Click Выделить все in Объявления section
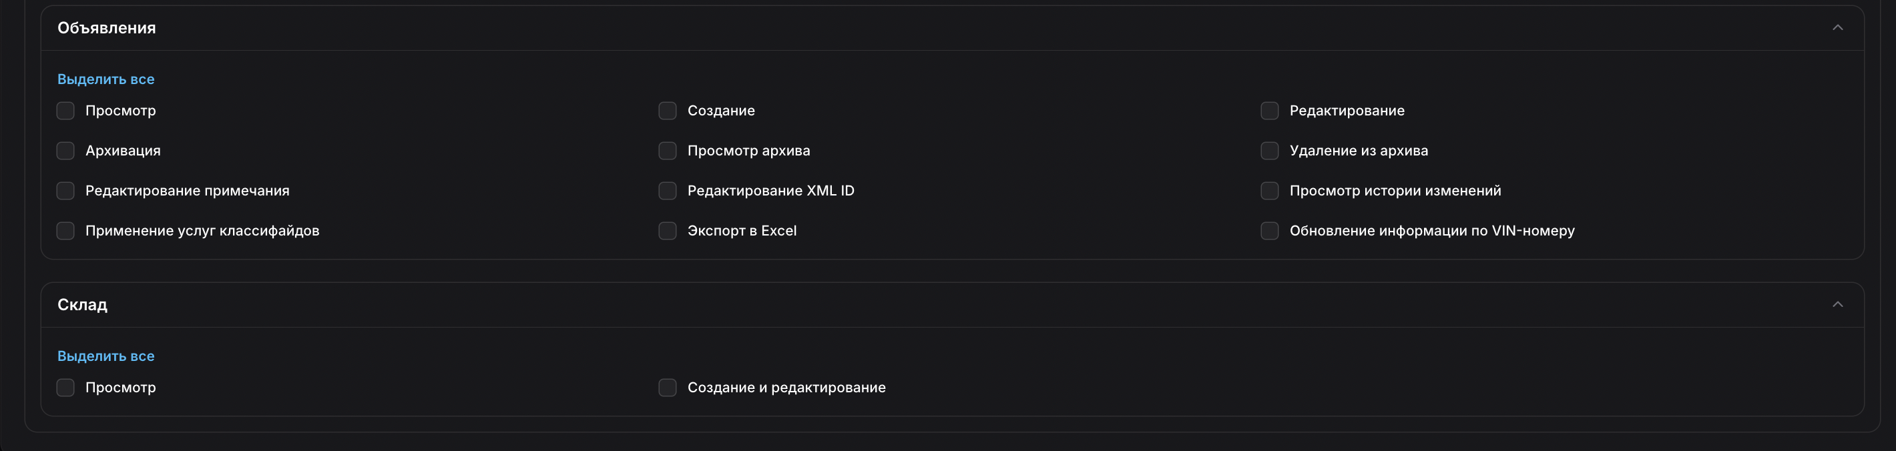This screenshot has width=1896, height=451. [x=106, y=79]
